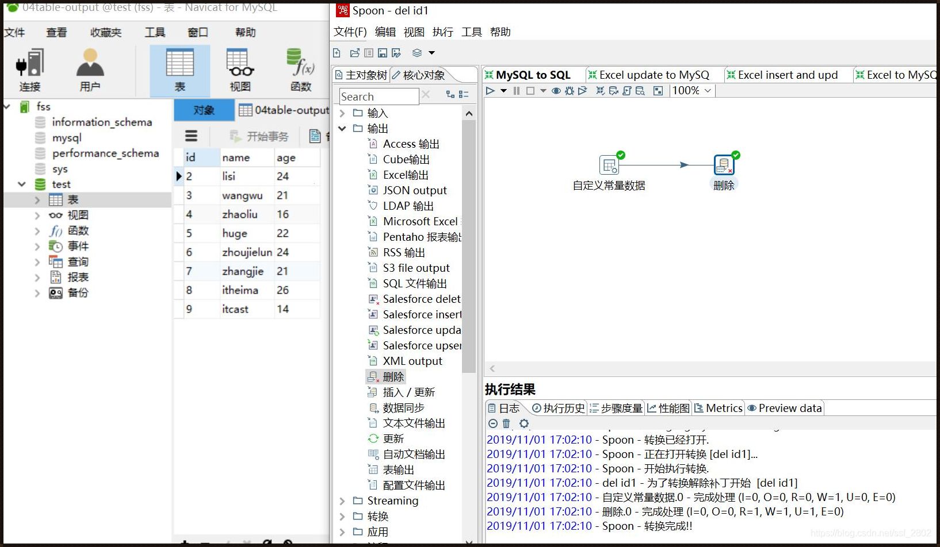Click the expand tree icon beside Search
940x547 pixels.
point(450,94)
